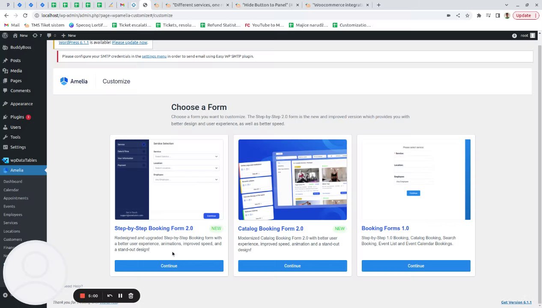Screen dimensions: 542x308
Task: Open Plugins with 3 updates badge
Action: point(23,117)
